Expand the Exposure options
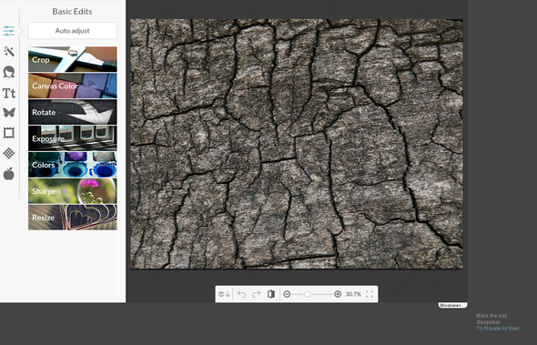 73,138
